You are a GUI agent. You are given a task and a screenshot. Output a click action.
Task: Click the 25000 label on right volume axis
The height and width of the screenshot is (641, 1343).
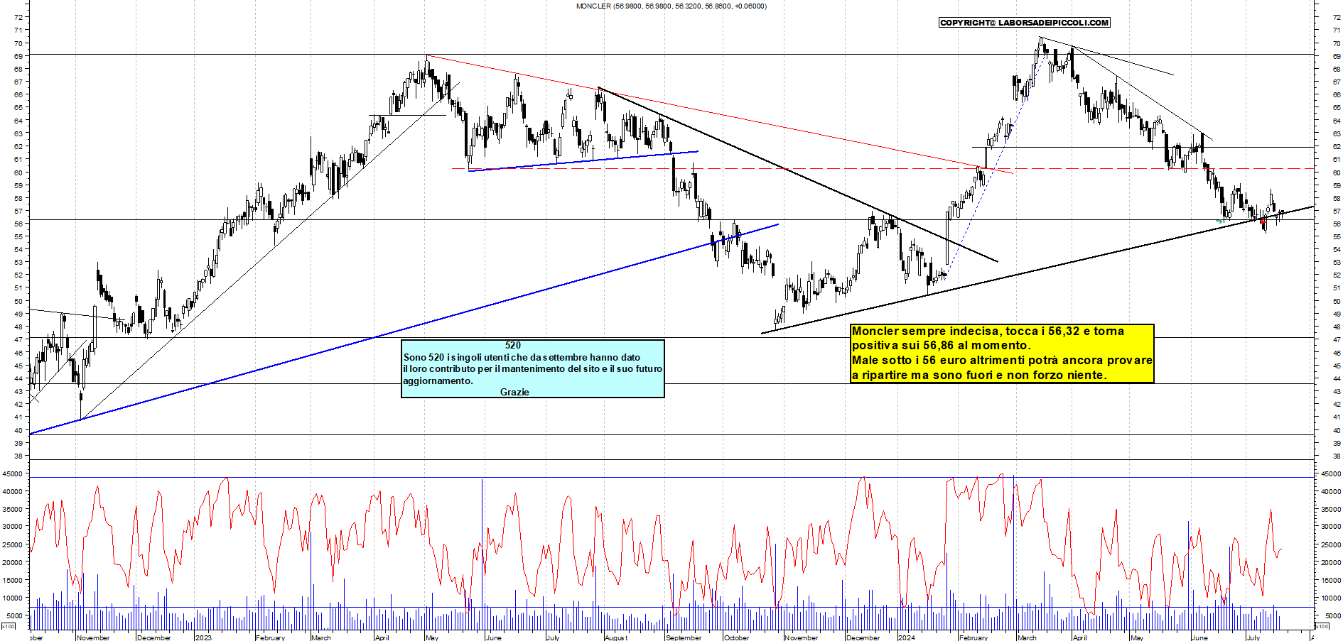[1331, 544]
